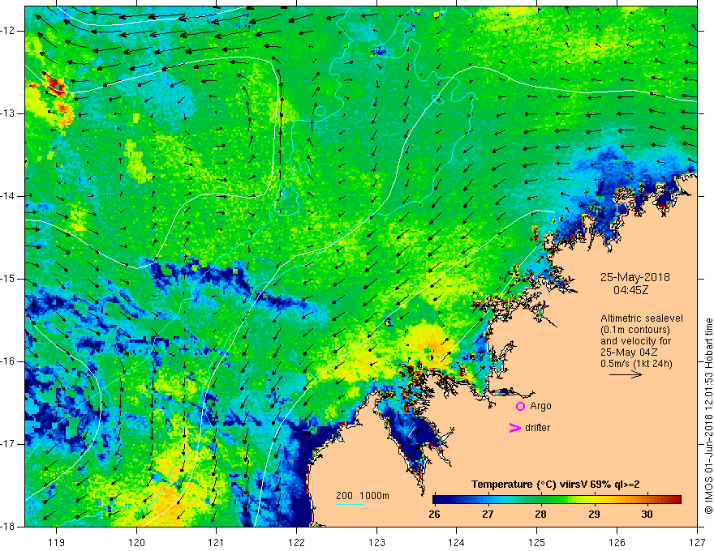Click the '200 1000m' bathymetry label
Viewport: 714px width, 551px height.
point(363,496)
